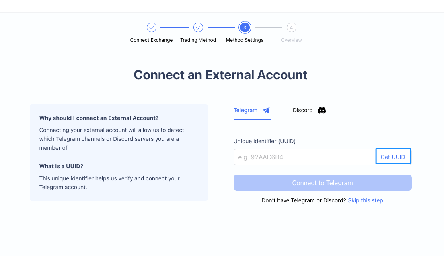Screen dimensions: 444x256
Task: Click the Trading Method step checkmark circle
Action: (x=198, y=27)
